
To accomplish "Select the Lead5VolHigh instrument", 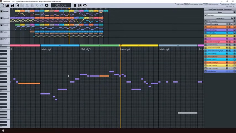I will (x=220, y=53).
